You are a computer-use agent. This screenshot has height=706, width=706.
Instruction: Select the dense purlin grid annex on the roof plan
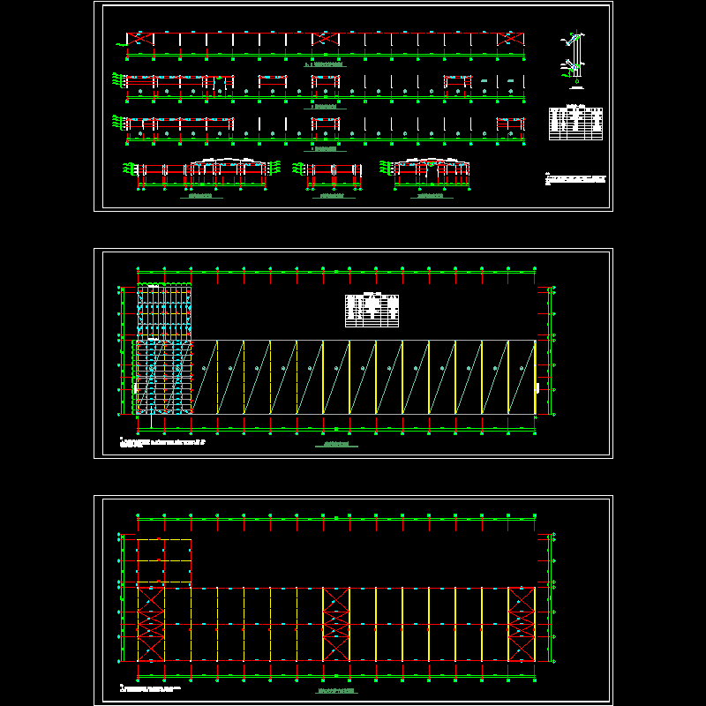tap(164, 312)
